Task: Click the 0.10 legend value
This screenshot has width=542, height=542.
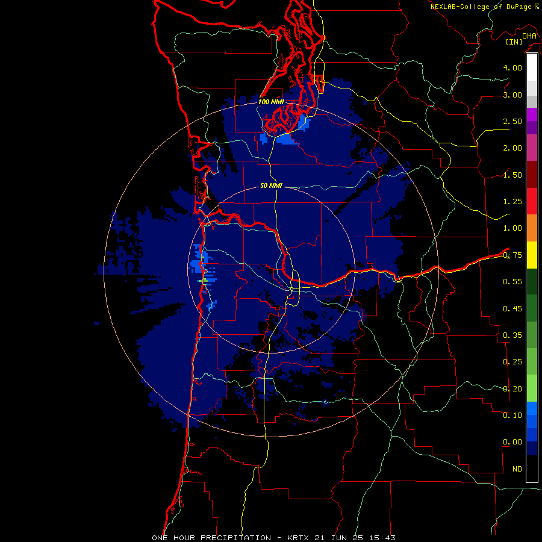Action: pyautogui.click(x=512, y=416)
